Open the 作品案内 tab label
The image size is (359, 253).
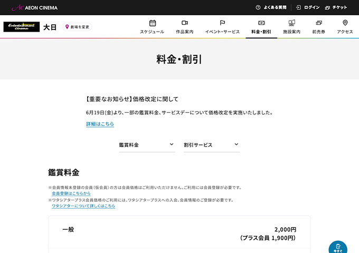pyautogui.click(x=185, y=32)
